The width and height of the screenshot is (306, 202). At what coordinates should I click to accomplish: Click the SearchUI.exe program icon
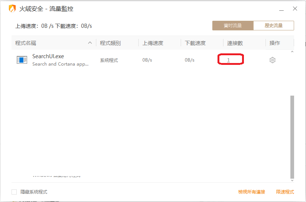coord(22,60)
